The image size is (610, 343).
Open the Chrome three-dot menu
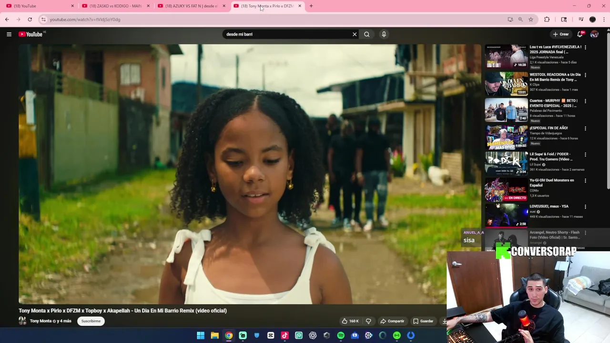point(604,20)
